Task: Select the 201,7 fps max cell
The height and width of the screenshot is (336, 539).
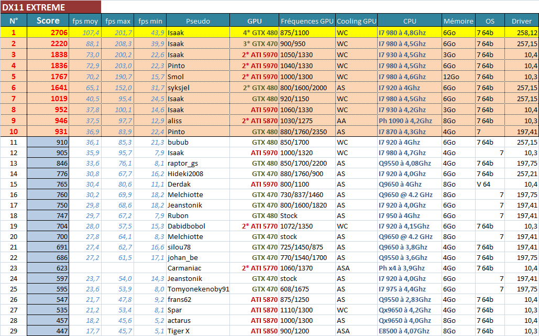Action: [x=117, y=32]
